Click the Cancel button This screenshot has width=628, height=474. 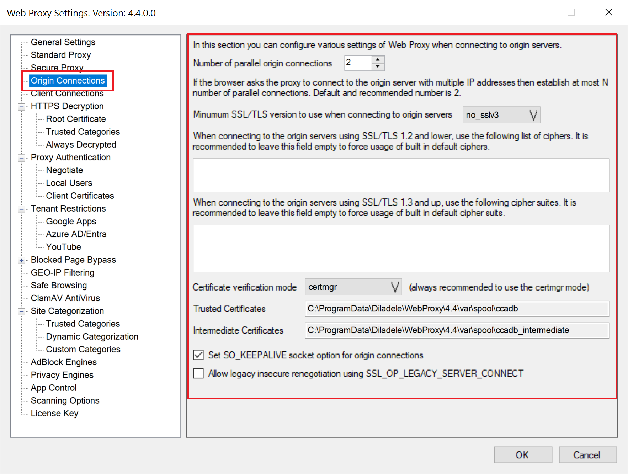pyautogui.click(x=587, y=455)
